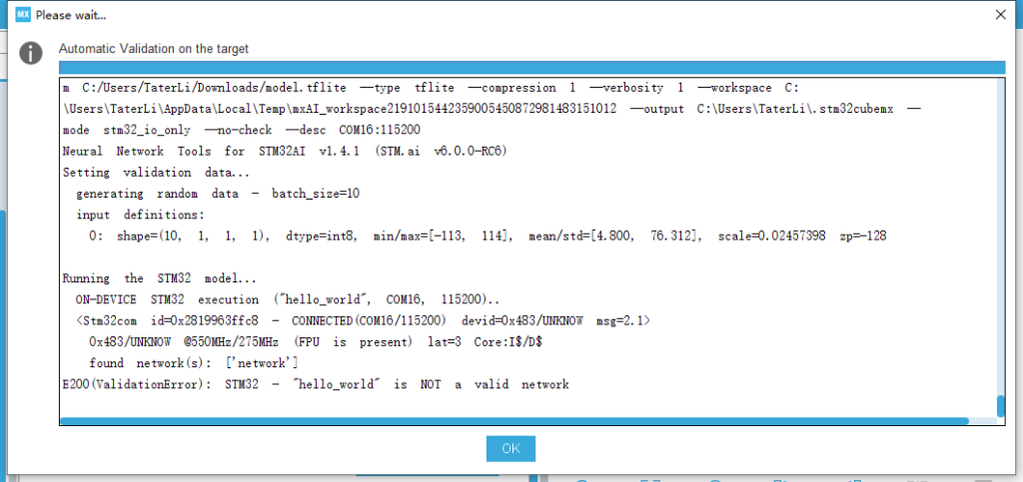Viewport: 1023px width, 482px height.
Task: Click the mxAI_workspace temp path line
Action: (492, 109)
